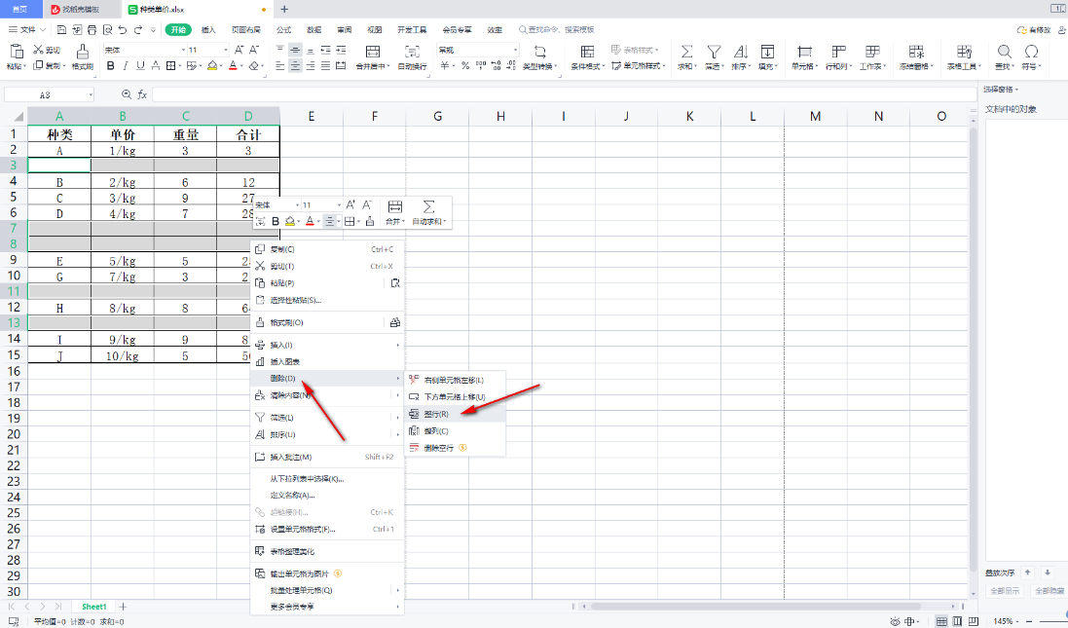This screenshot has height=628, width=1068.
Task: Click the AutoSum (自动求和) icon in the mini toolbar
Action: [428, 206]
